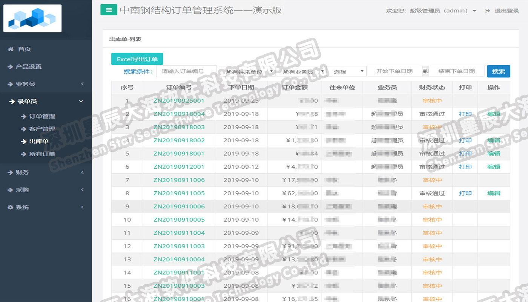
Task: Open the 超级管理员 (admin) user dropdown
Action: coord(444,11)
